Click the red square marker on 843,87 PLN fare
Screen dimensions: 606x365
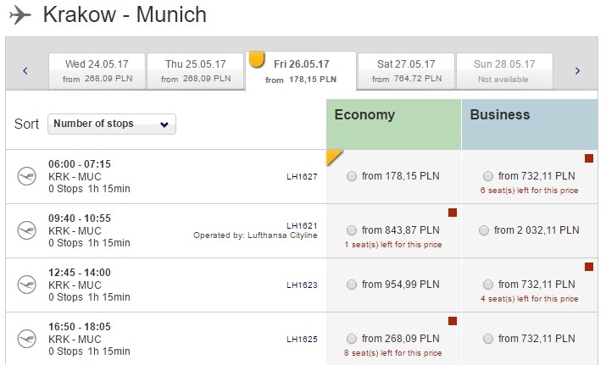tap(453, 213)
